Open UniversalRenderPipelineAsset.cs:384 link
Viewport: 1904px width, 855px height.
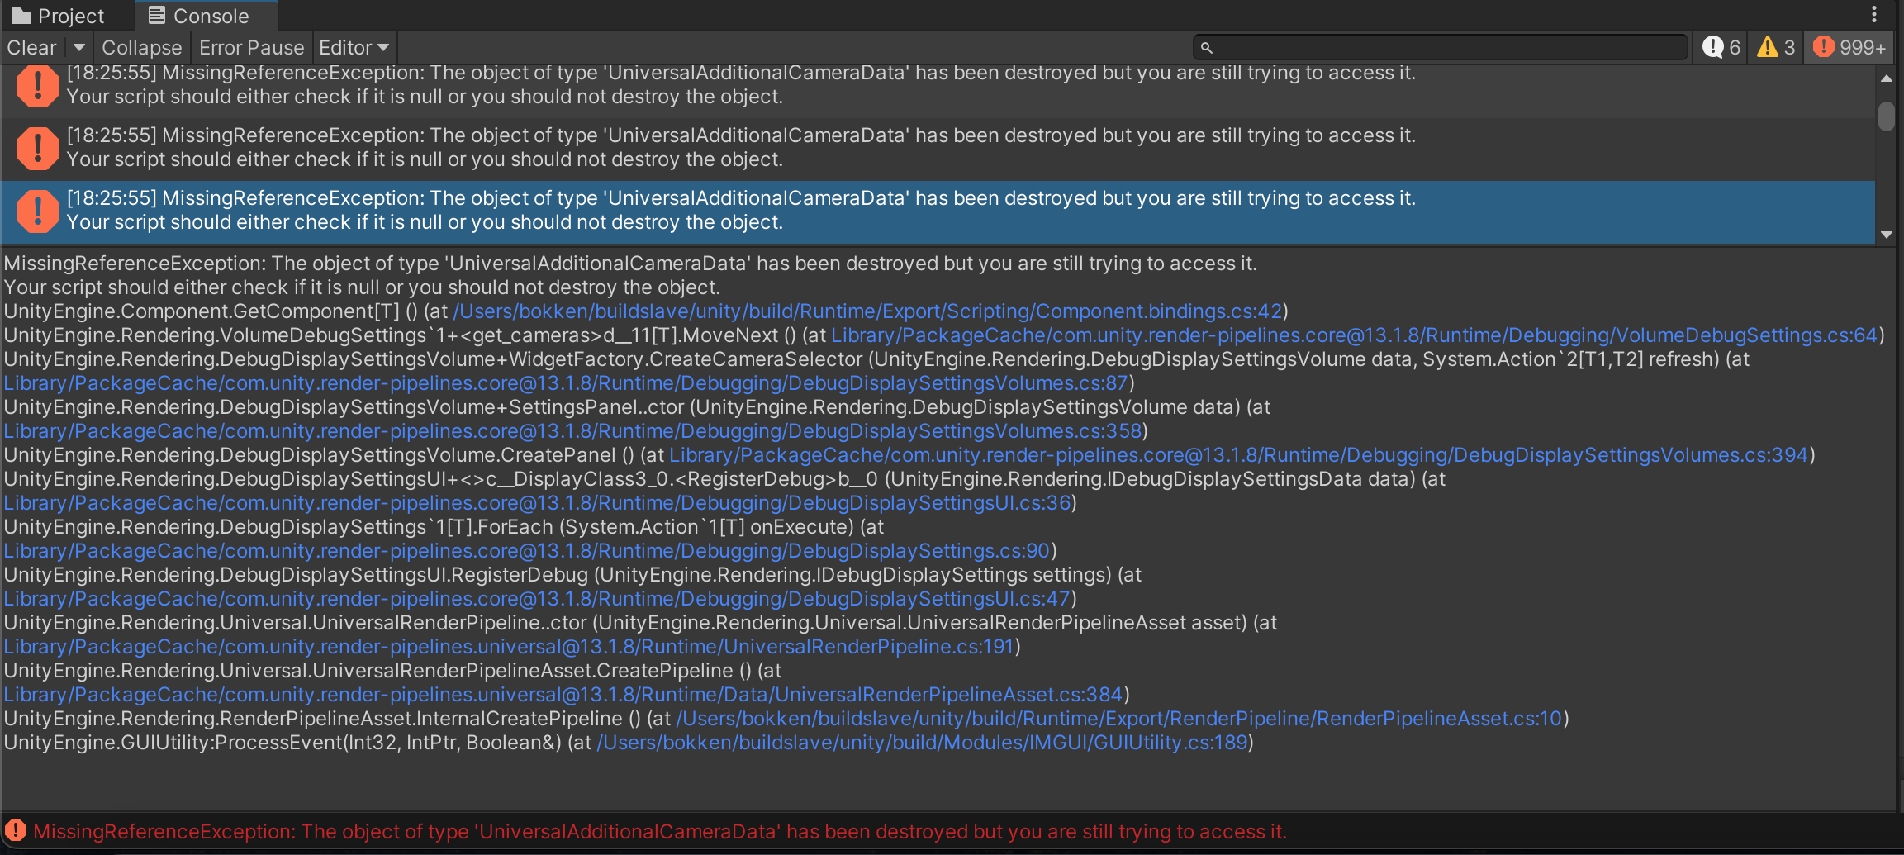(x=563, y=695)
